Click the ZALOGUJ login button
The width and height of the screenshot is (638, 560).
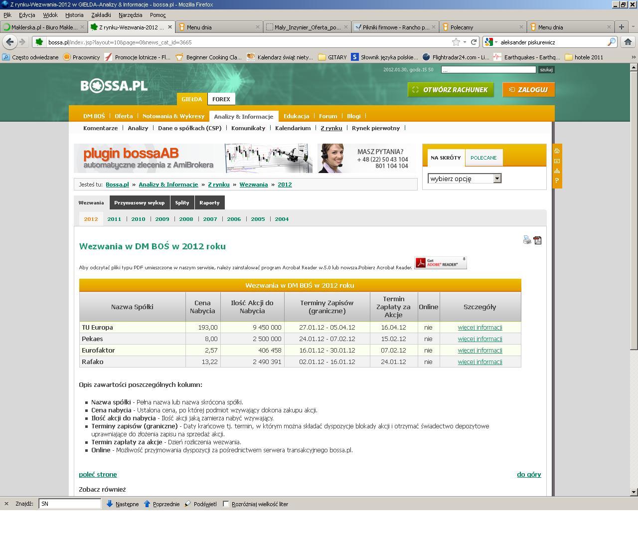[528, 90]
